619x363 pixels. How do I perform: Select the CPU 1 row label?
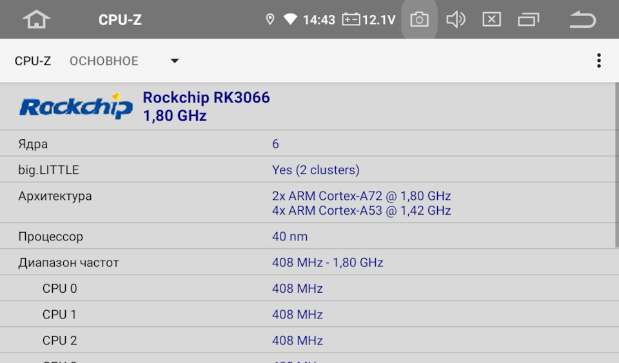pyautogui.click(x=59, y=315)
